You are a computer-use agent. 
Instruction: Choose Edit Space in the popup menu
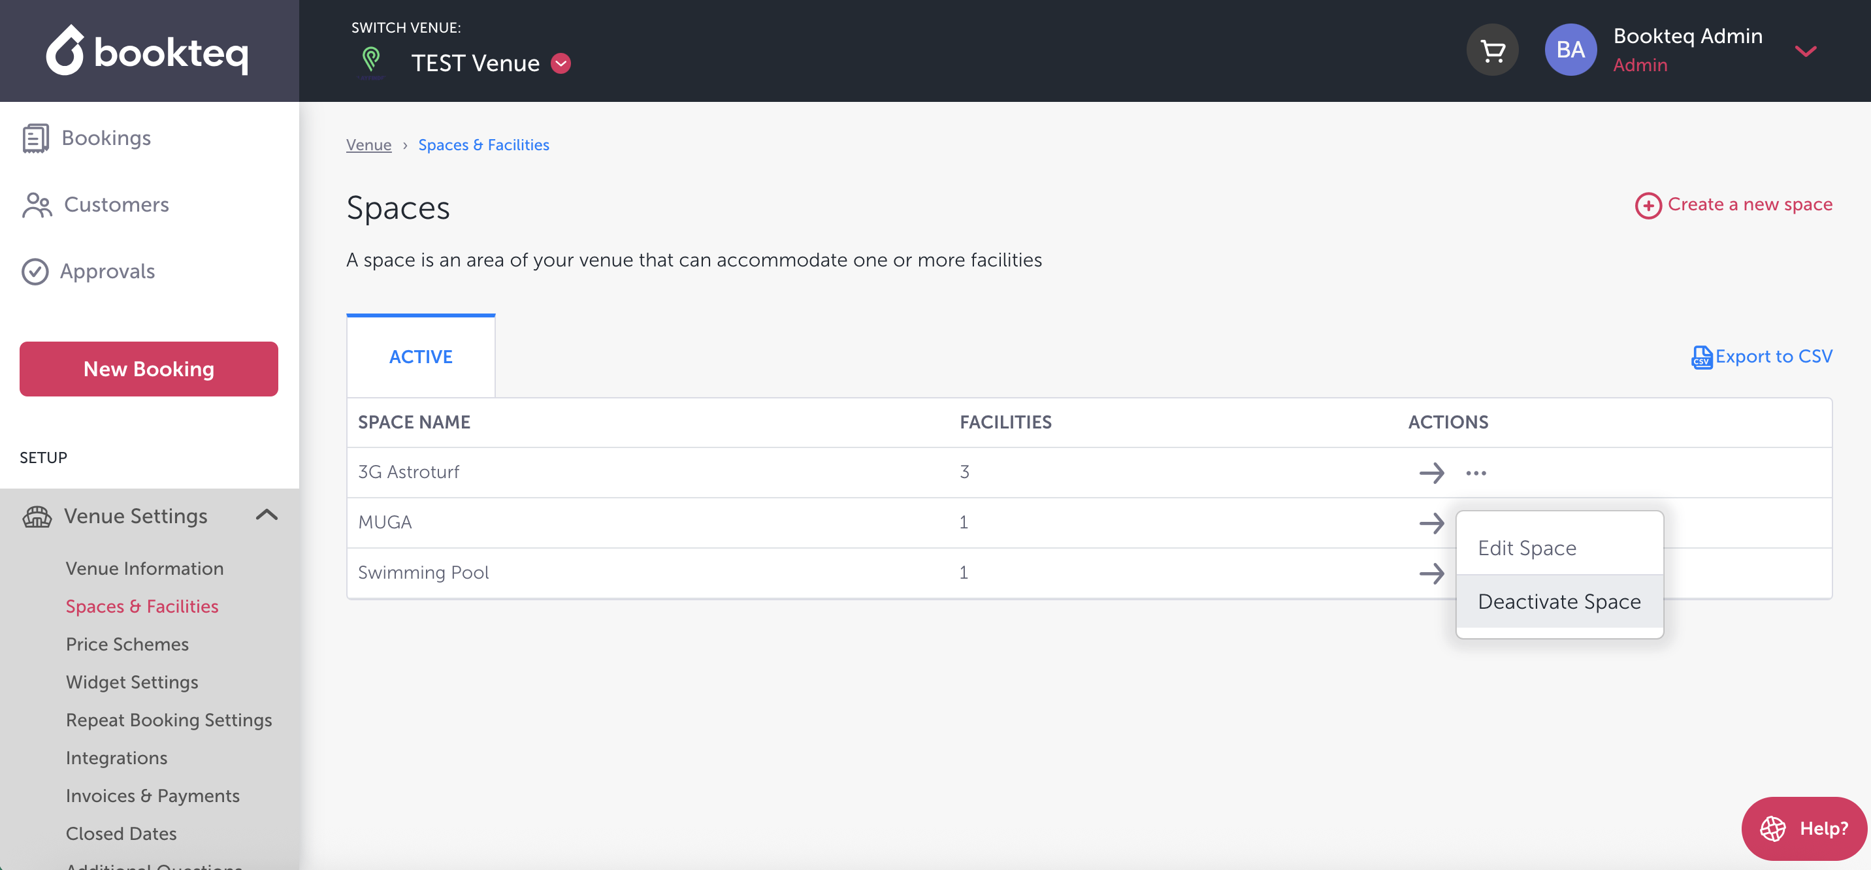(1527, 547)
